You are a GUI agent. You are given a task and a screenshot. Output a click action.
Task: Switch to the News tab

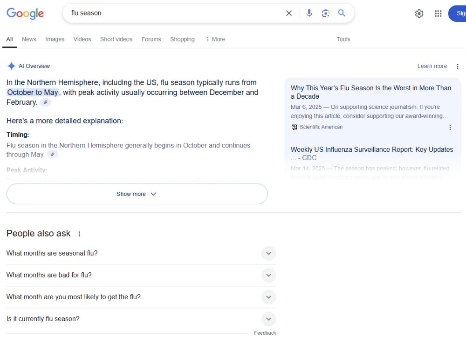point(29,39)
